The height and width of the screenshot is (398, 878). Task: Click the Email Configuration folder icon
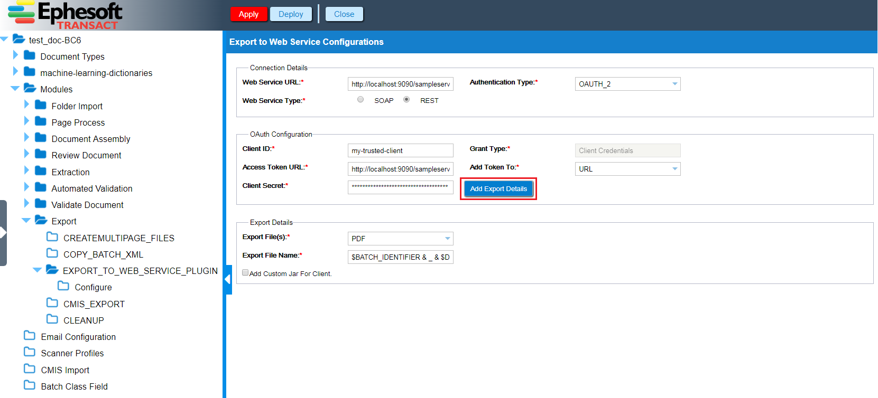pos(30,336)
